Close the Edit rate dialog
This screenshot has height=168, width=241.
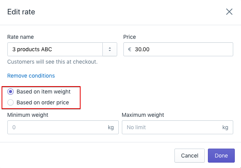(229, 12)
